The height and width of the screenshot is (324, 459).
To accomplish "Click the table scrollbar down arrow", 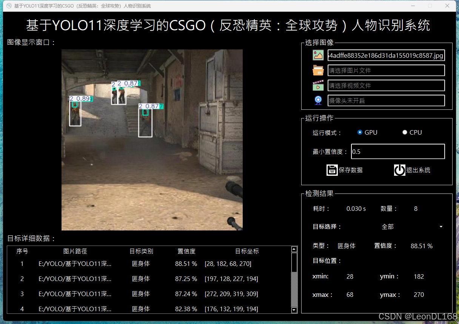I will pyautogui.click(x=294, y=310).
